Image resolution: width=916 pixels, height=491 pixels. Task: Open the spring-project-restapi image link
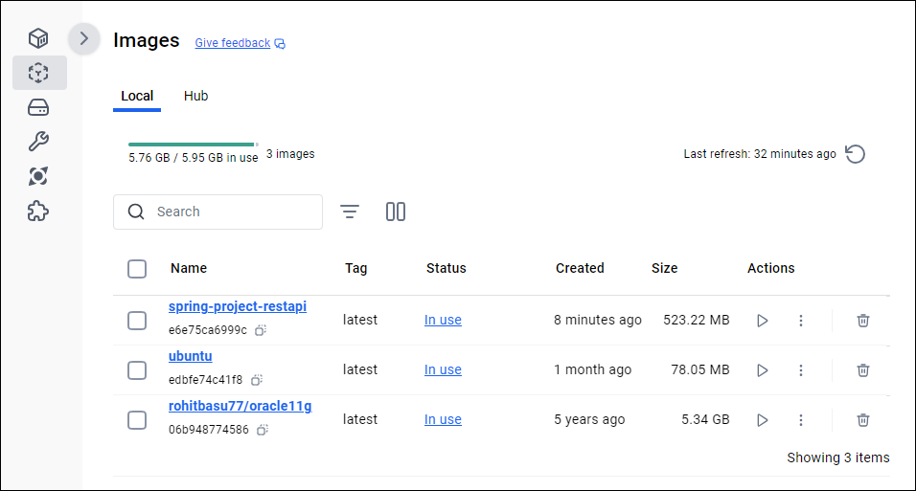[x=238, y=306]
